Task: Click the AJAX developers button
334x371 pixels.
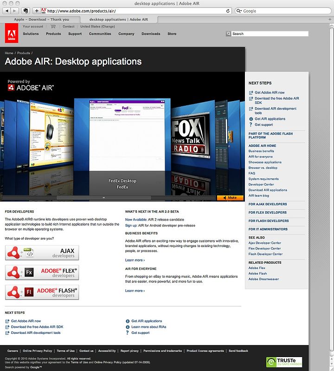Action: point(42,253)
